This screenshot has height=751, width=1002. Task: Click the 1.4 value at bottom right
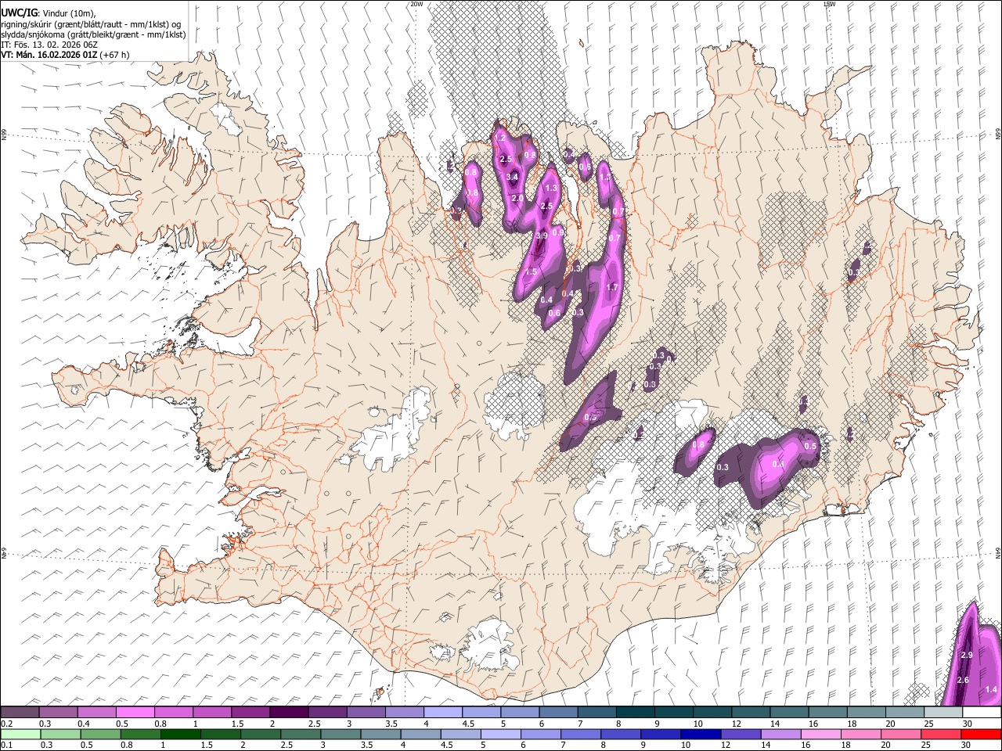click(x=991, y=689)
